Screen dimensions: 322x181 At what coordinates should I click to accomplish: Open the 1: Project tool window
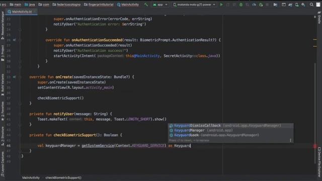[3, 53]
